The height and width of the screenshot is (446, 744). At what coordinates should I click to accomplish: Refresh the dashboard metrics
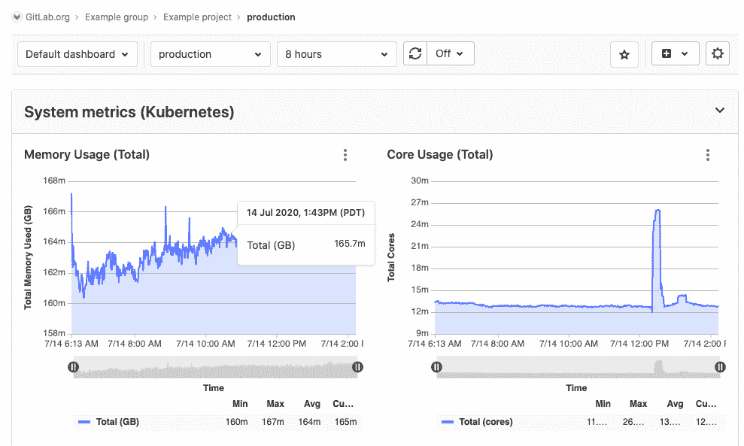pos(415,53)
